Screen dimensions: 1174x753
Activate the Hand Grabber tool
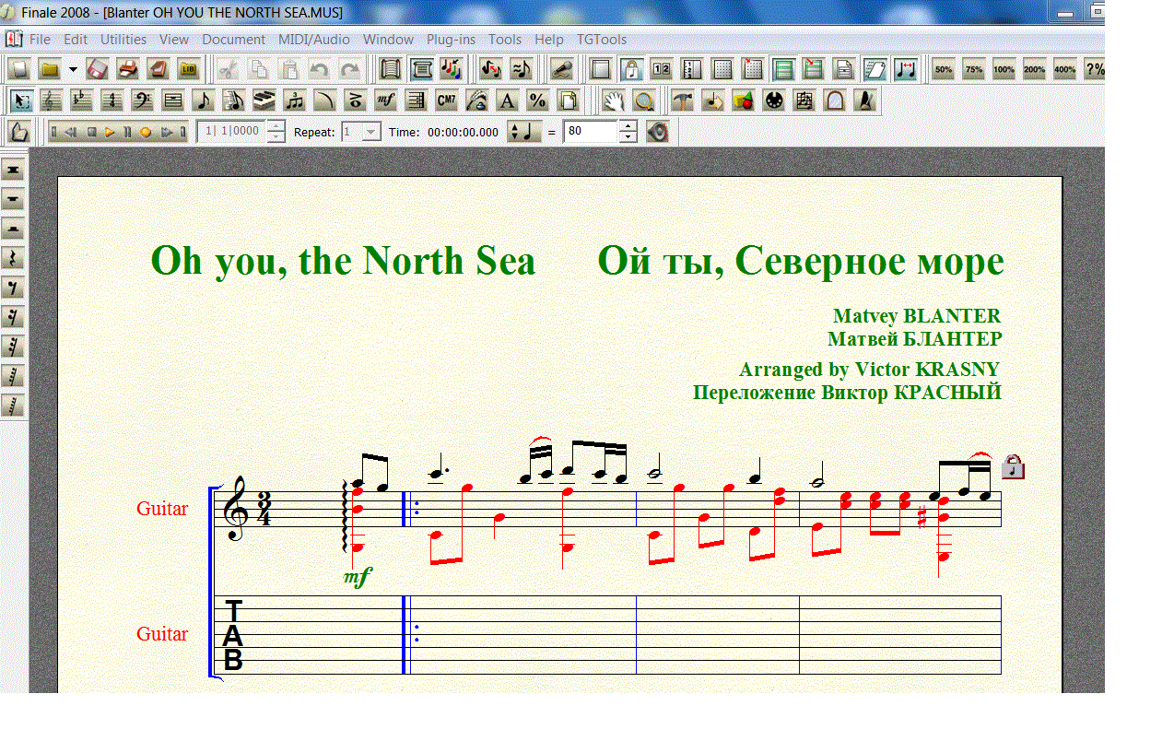pos(613,100)
